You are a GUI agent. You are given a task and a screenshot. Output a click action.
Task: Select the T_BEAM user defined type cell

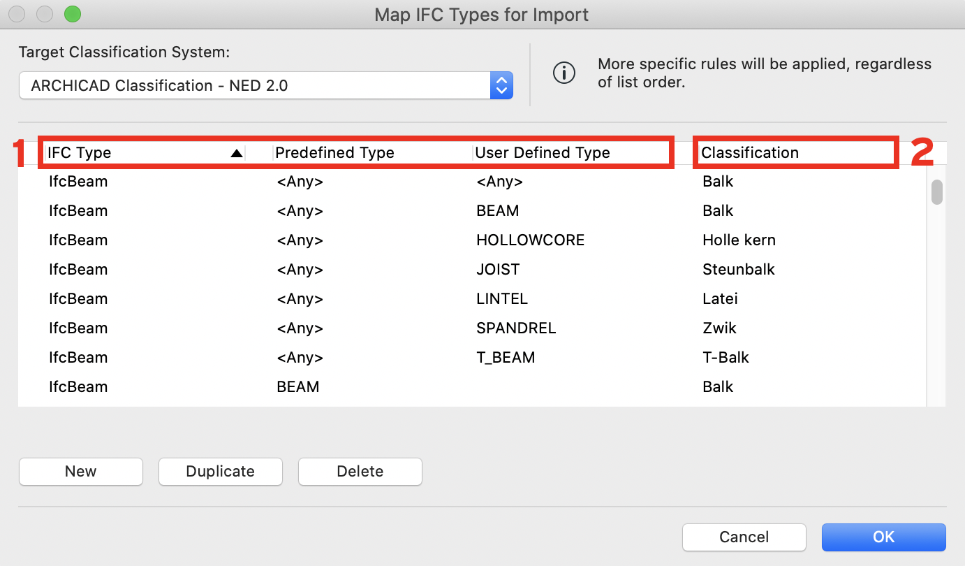pos(506,357)
